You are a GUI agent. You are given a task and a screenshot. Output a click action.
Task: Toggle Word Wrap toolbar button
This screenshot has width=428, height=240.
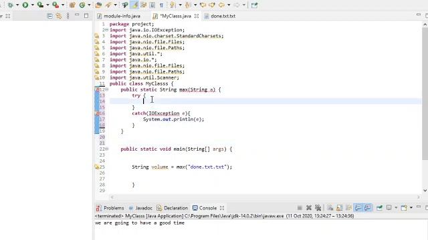pyautogui.click(x=143, y=5)
